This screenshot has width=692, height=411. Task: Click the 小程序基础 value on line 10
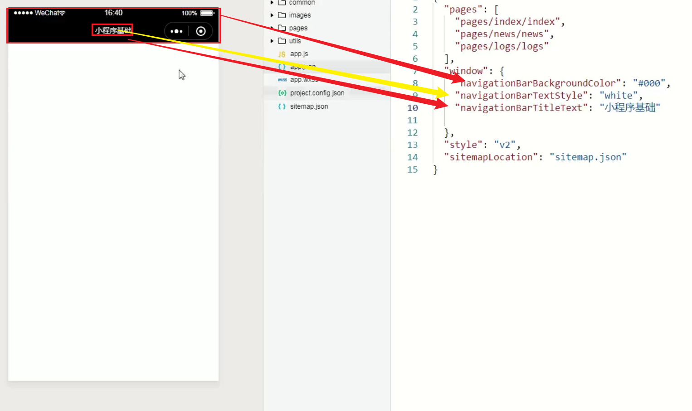(630, 108)
